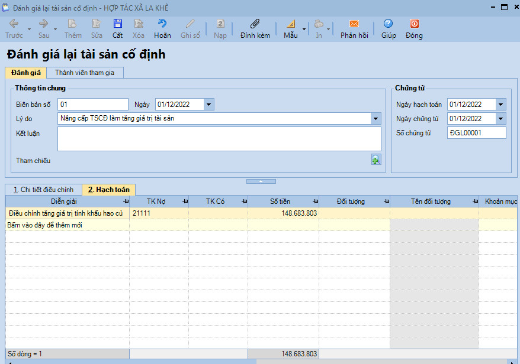Open the Đính kèm attachment tool
The image size is (520, 364).
pyautogui.click(x=255, y=24)
